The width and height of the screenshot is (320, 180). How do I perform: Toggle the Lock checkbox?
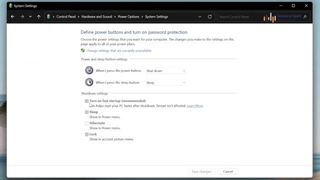point(86,134)
